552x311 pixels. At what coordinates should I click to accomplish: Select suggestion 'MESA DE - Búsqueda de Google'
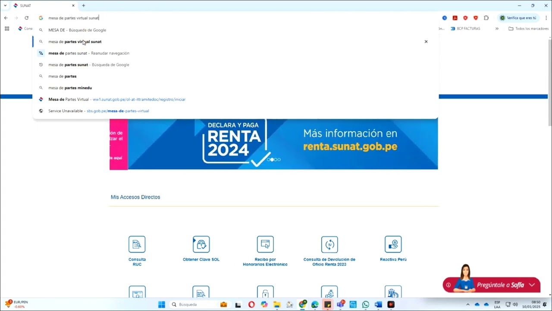click(235, 30)
